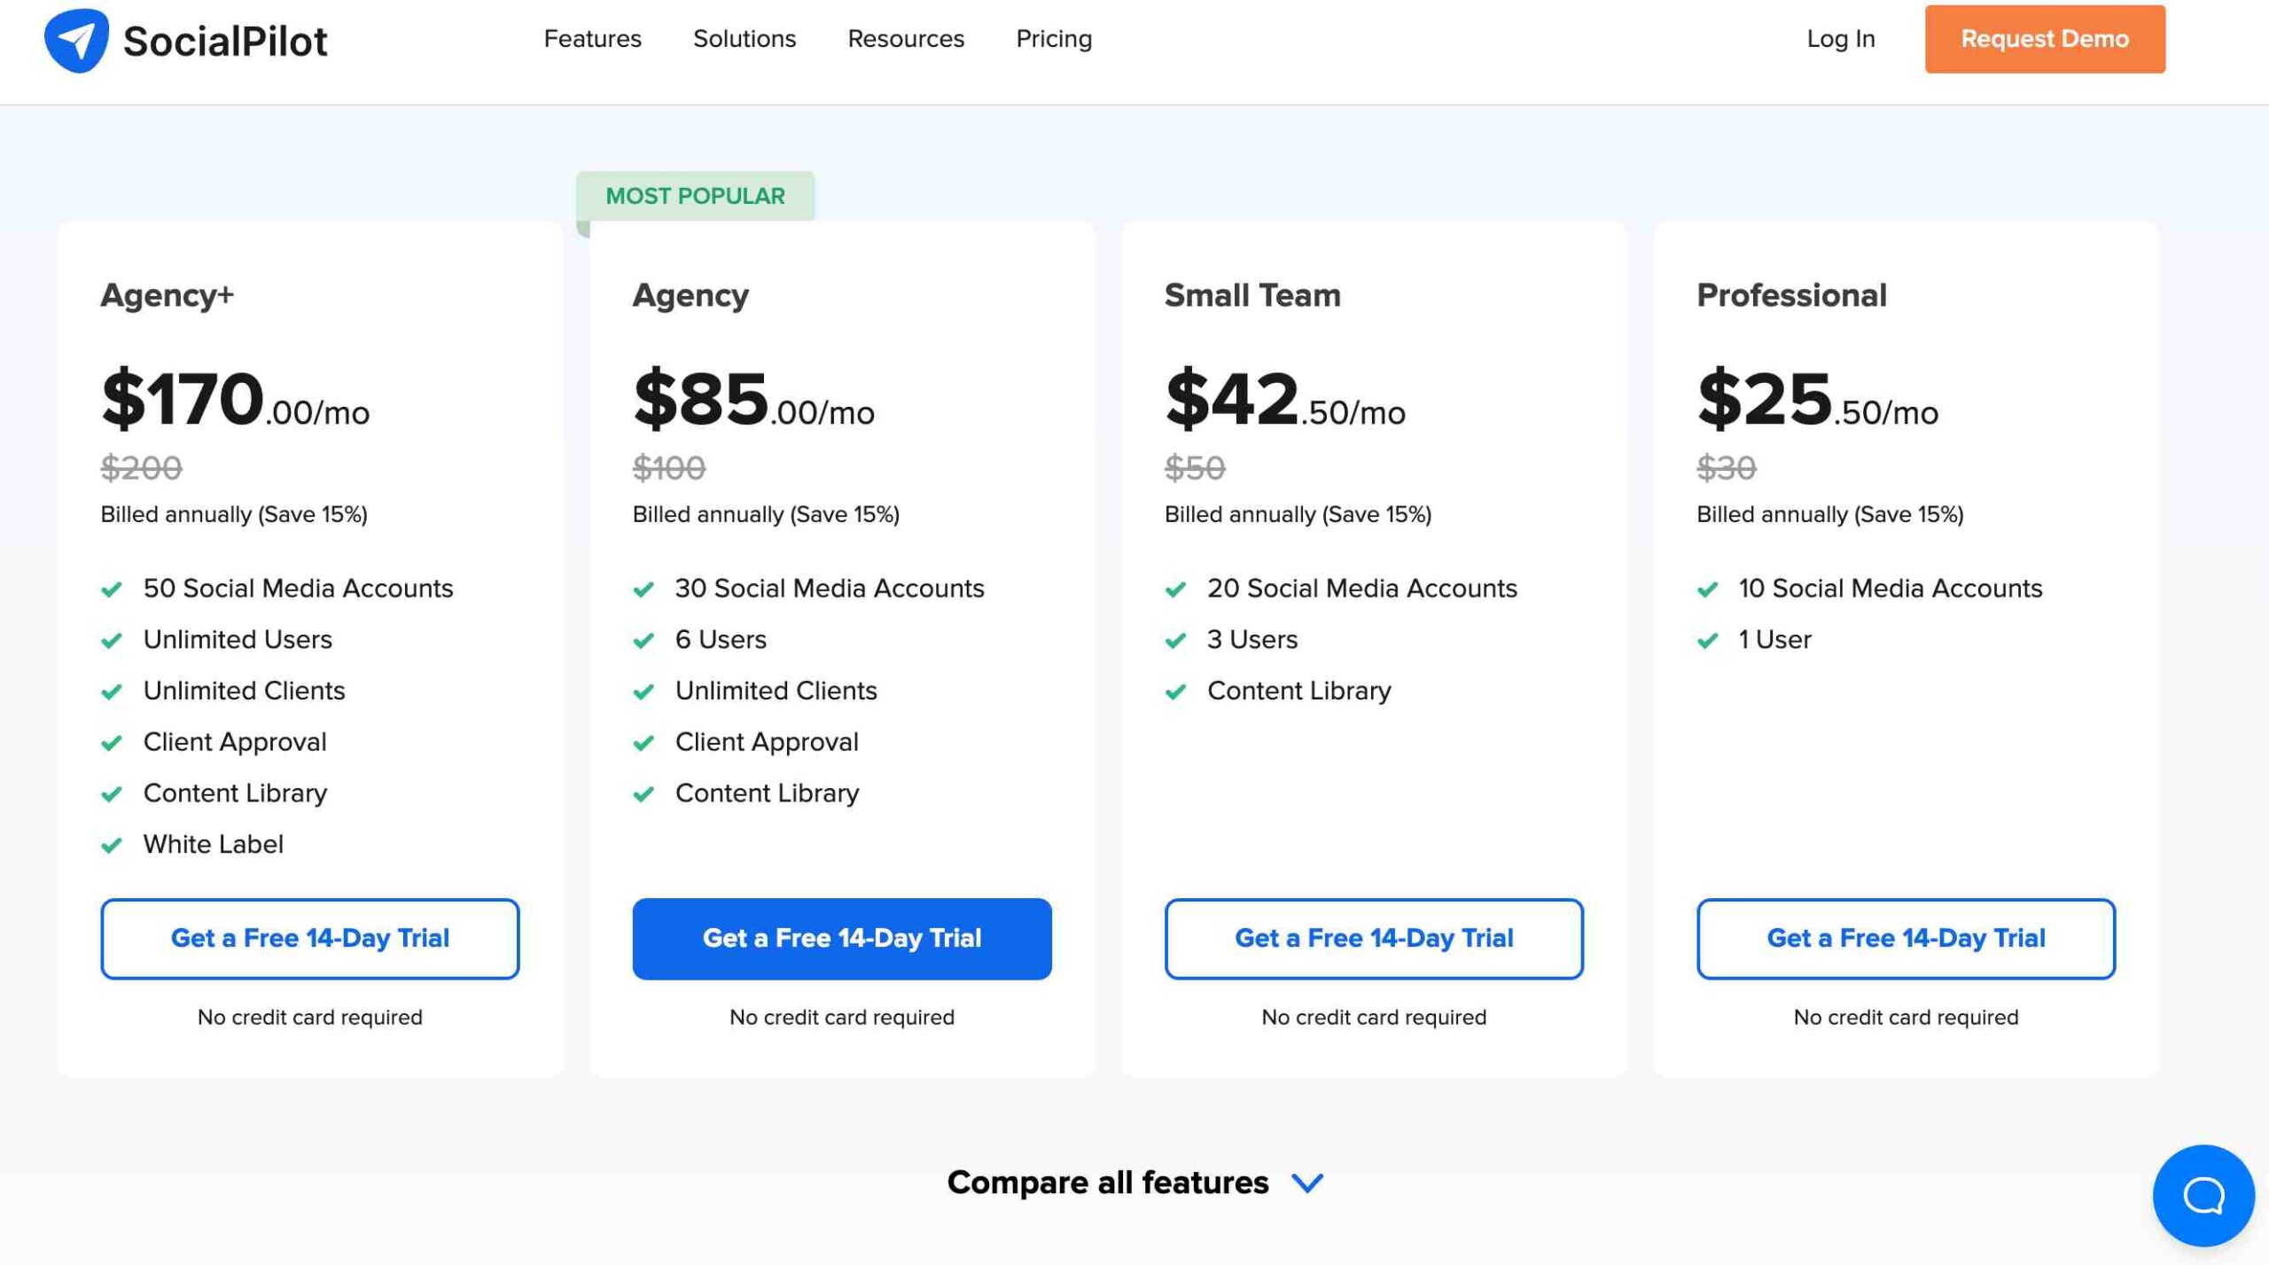This screenshot has height=1265, width=2269.
Task: Open the Features menu
Action: (x=592, y=39)
